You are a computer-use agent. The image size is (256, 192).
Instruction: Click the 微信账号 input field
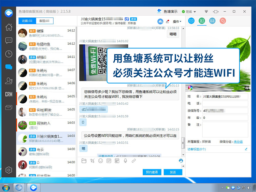point(225,110)
